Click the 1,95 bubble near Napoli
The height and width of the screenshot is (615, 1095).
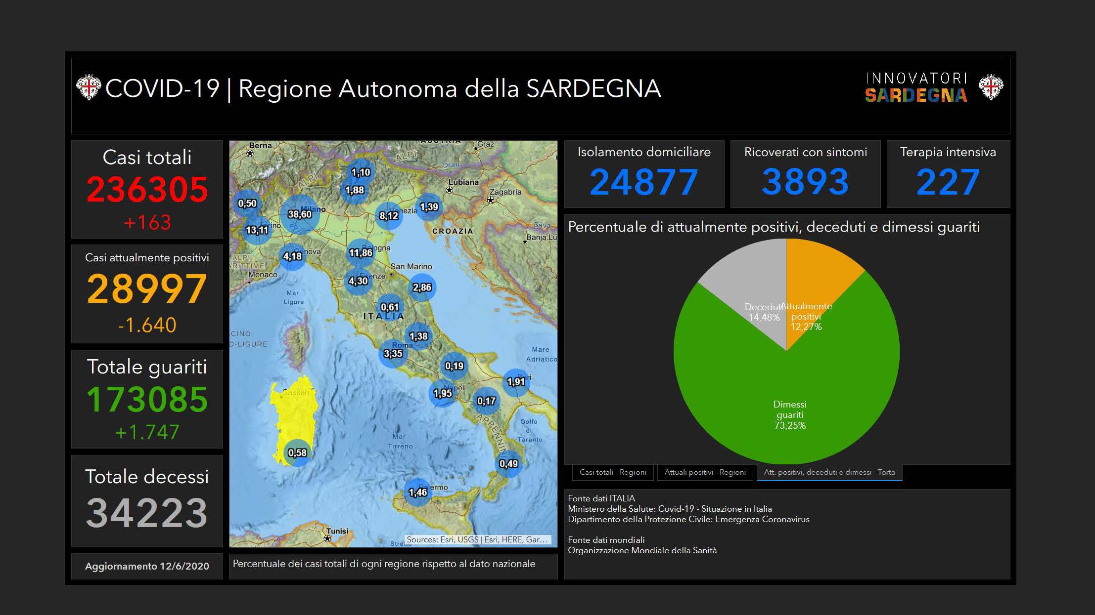tap(443, 393)
